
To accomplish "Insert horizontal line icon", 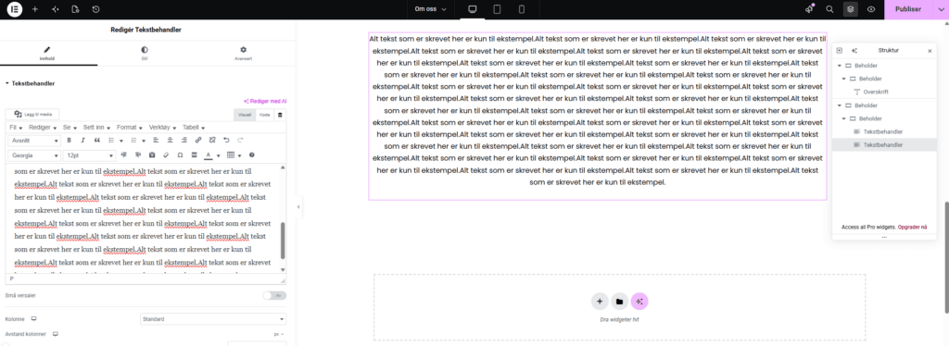I will tap(195, 155).
